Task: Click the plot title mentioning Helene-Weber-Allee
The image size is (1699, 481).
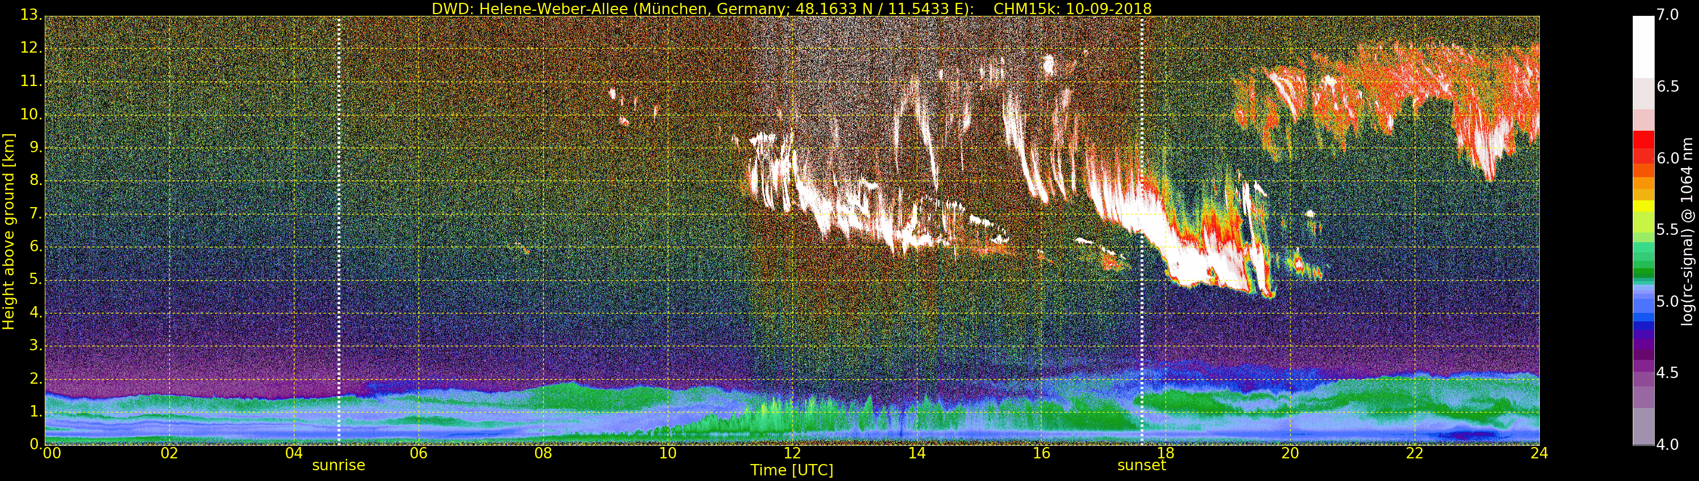Action: coord(792,8)
